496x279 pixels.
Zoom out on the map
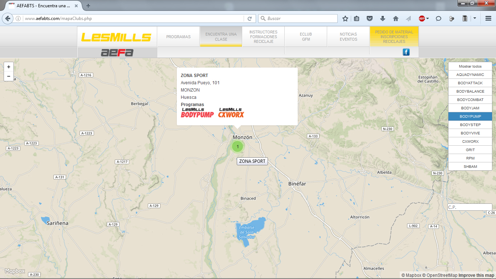pyautogui.click(x=9, y=76)
